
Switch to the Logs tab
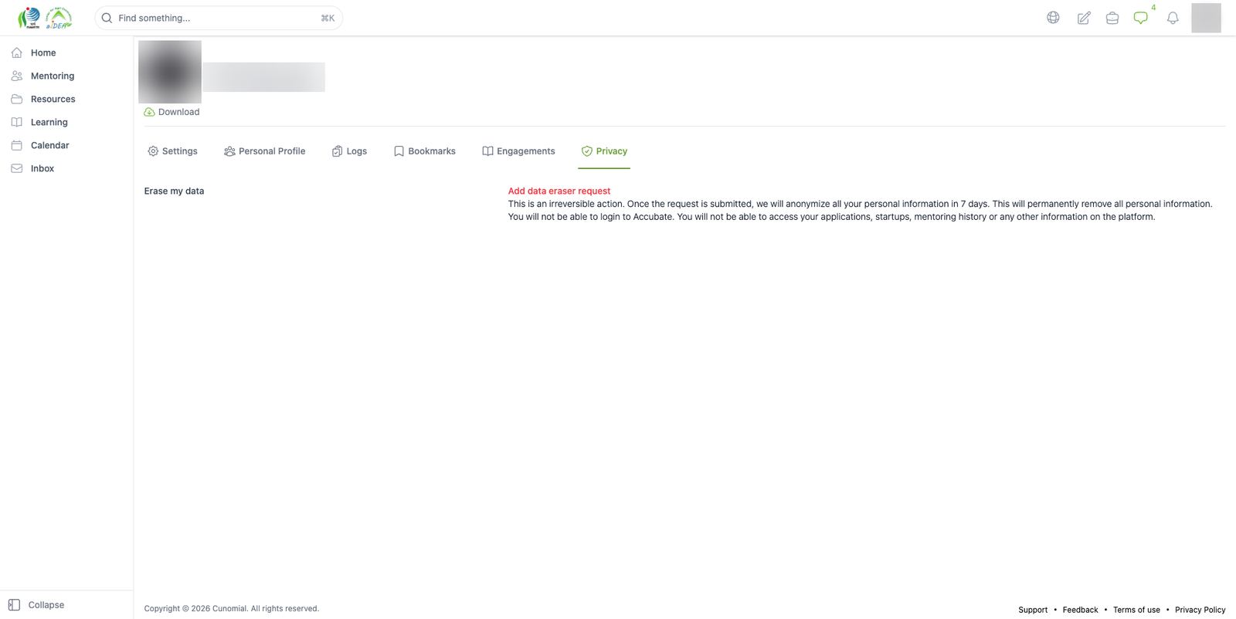tap(349, 151)
